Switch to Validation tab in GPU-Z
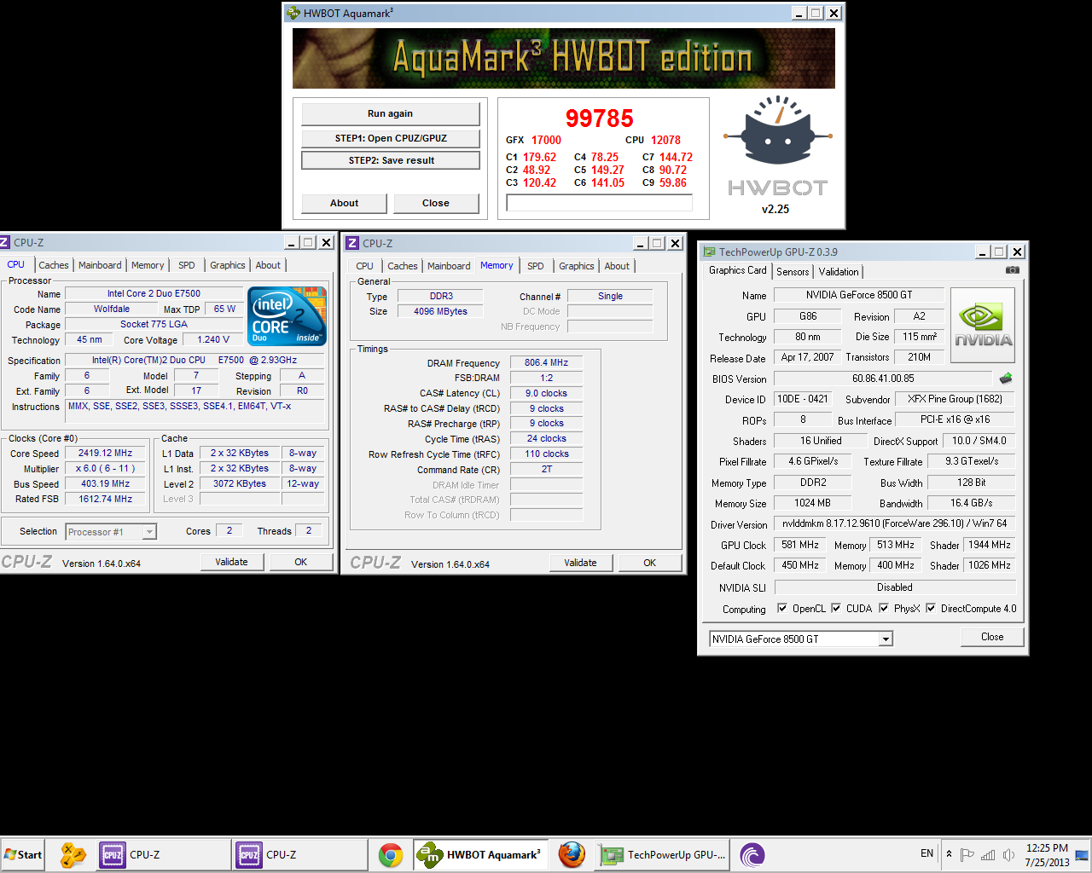This screenshot has width=1092, height=873. coord(839,272)
